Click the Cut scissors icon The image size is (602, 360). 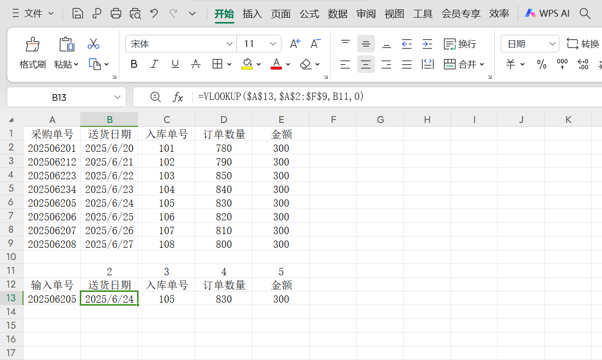click(x=93, y=44)
